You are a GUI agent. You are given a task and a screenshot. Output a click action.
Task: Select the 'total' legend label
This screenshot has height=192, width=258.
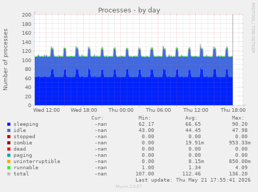(x=21, y=174)
